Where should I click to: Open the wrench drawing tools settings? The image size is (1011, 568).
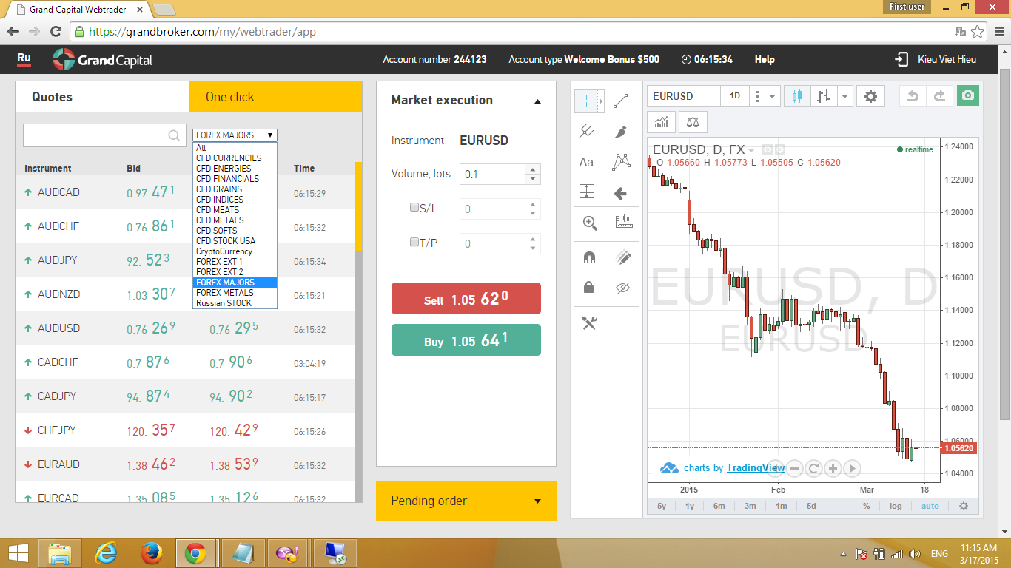[589, 322]
